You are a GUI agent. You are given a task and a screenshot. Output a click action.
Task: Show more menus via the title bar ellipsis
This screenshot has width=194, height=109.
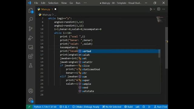pyautogui.click(x=85, y=3)
